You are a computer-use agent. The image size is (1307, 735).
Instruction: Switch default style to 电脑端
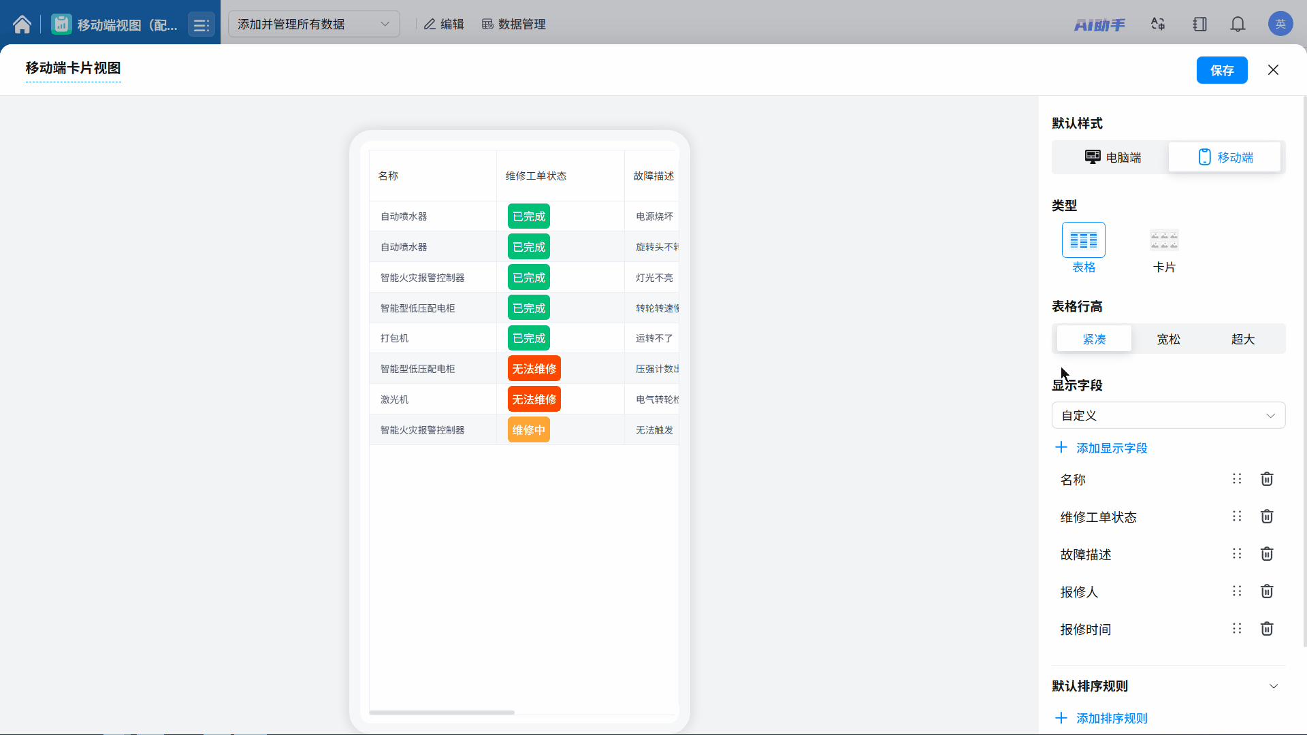(x=1112, y=157)
